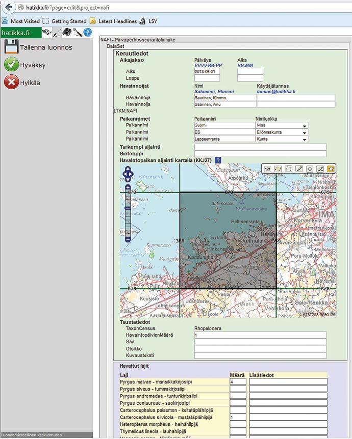
Task: Pan the map north with up arrow
Action: point(128,169)
